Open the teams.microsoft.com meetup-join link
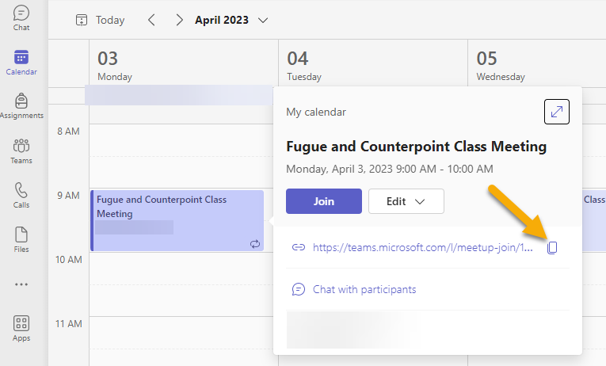 pyautogui.click(x=423, y=247)
